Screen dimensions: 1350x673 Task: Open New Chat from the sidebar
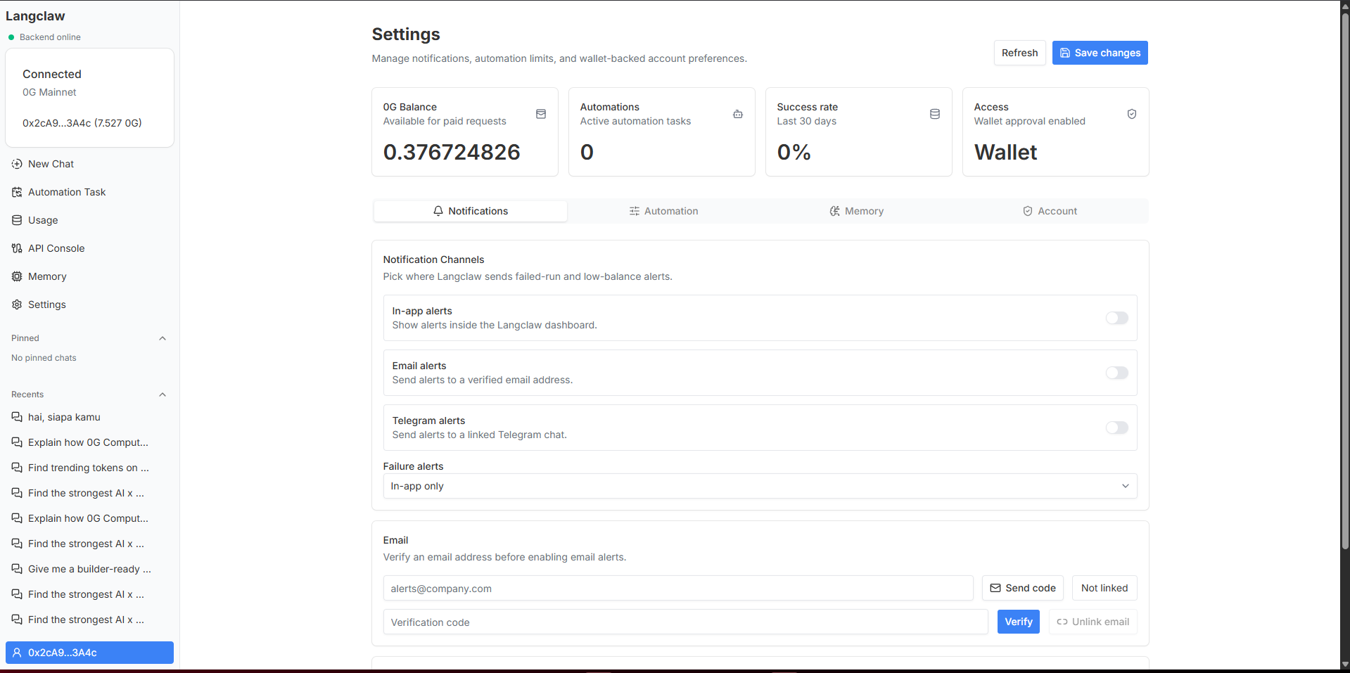pos(89,164)
